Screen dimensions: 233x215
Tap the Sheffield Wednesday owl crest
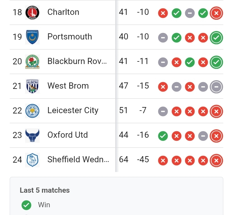[32, 160]
